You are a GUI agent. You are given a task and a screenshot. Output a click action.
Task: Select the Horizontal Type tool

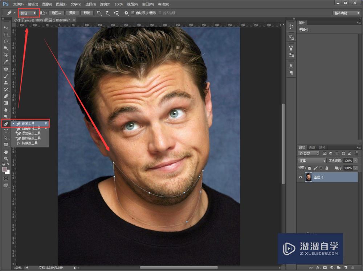coord(6,131)
